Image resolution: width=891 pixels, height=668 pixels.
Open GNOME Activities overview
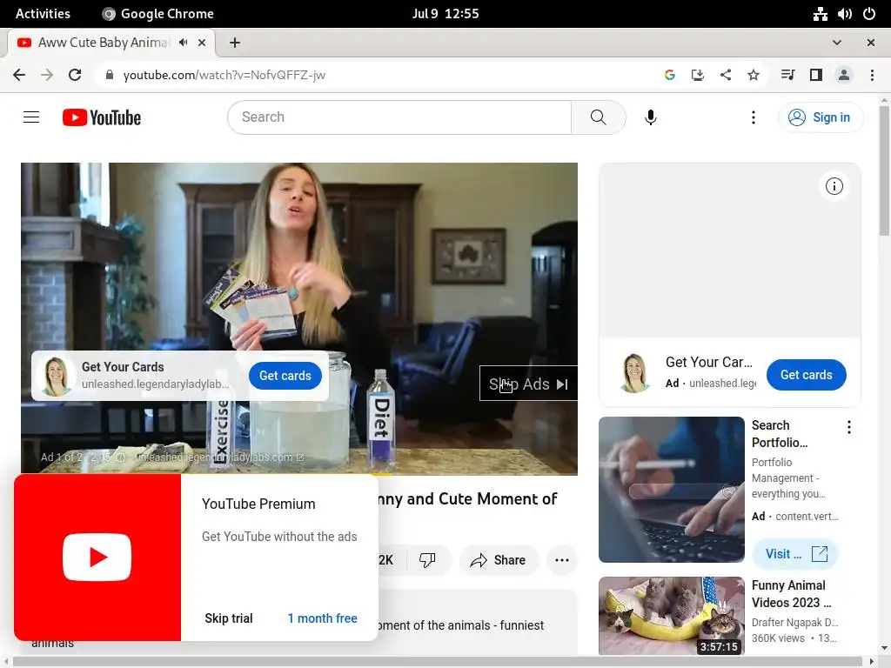click(43, 14)
